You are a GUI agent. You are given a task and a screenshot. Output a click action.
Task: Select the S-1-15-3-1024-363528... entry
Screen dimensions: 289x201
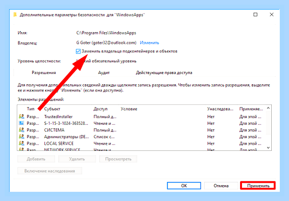[142, 123]
